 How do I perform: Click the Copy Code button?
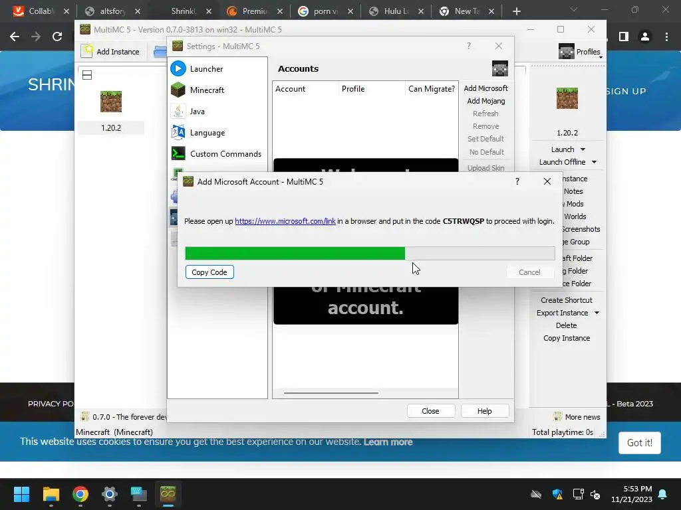209,272
